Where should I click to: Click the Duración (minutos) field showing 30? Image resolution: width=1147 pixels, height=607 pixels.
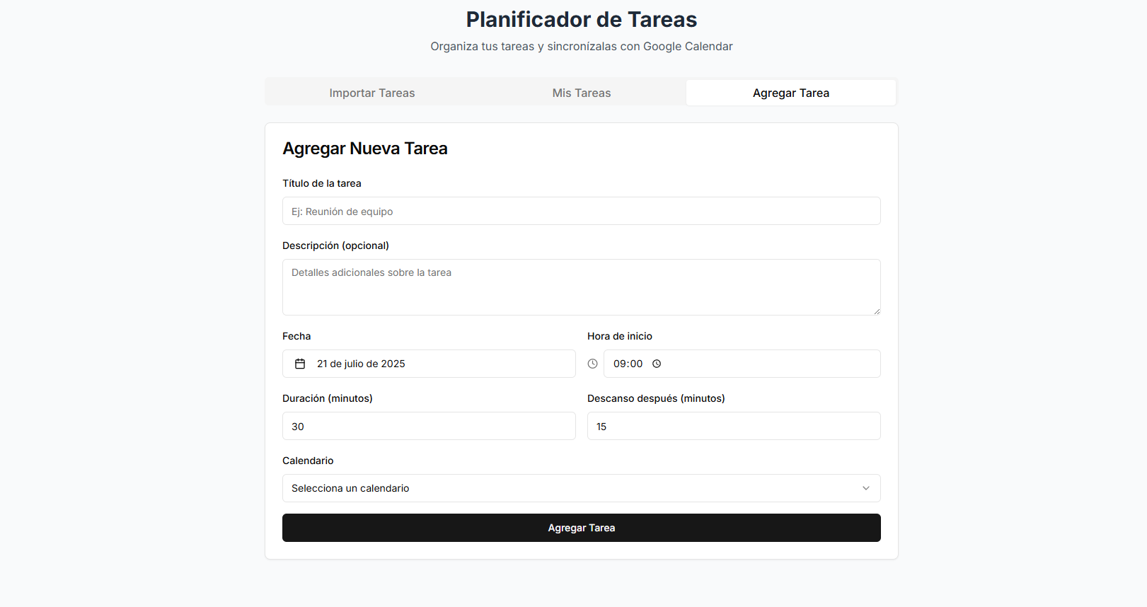click(x=429, y=426)
